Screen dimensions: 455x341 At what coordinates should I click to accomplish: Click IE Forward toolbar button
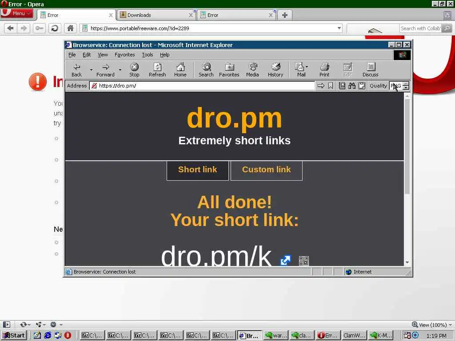pyautogui.click(x=105, y=70)
